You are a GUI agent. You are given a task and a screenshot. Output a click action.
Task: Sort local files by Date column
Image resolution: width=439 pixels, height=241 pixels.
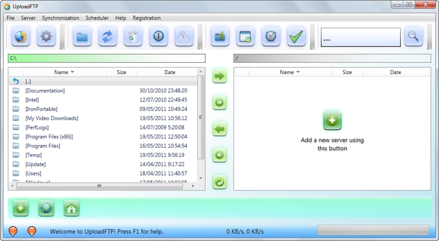pyautogui.click(x=170, y=72)
